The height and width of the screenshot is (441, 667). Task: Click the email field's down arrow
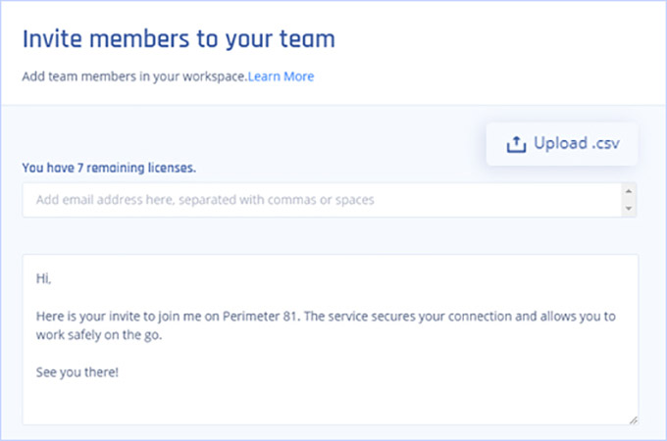(x=629, y=209)
